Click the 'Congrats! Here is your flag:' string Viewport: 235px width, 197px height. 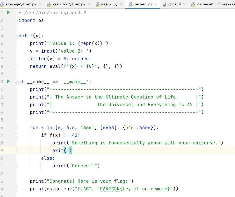89,181
